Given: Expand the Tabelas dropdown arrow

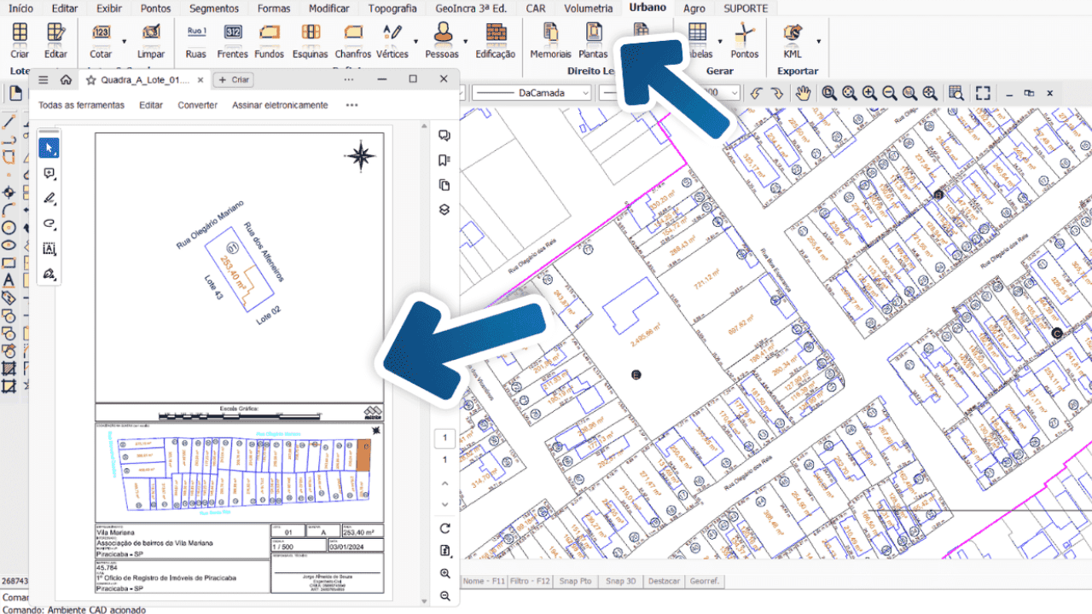Looking at the screenshot, I should (x=720, y=40).
